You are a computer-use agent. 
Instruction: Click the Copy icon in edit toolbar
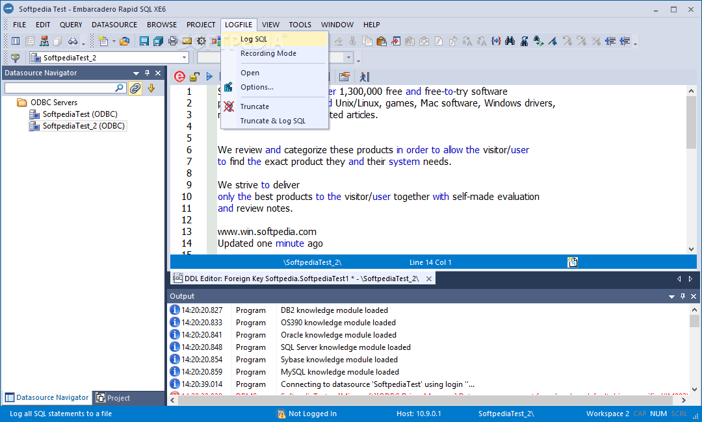[x=367, y=42]
